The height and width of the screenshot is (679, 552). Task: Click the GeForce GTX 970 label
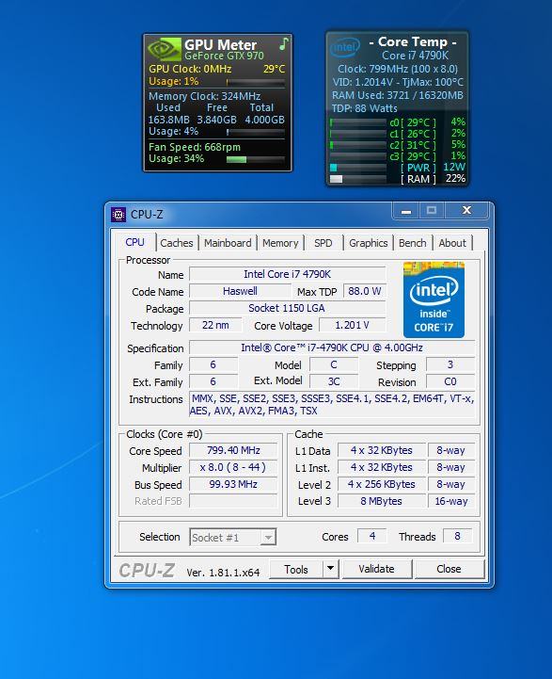coord(224,56)
